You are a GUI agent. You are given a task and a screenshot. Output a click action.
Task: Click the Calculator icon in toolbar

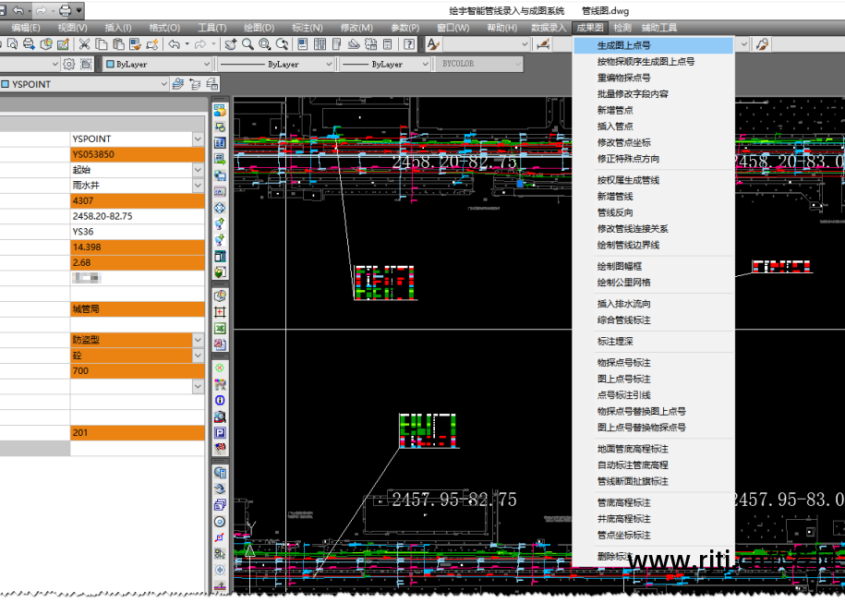(388, 44)
